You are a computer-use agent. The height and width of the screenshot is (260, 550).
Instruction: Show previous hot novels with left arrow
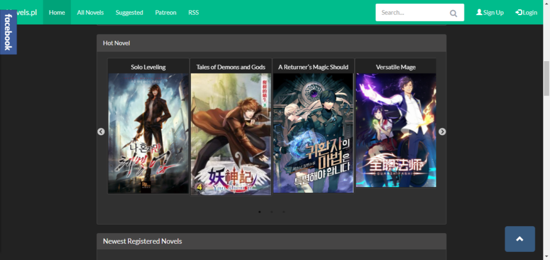pyautogui.click(x=101, y=132)
